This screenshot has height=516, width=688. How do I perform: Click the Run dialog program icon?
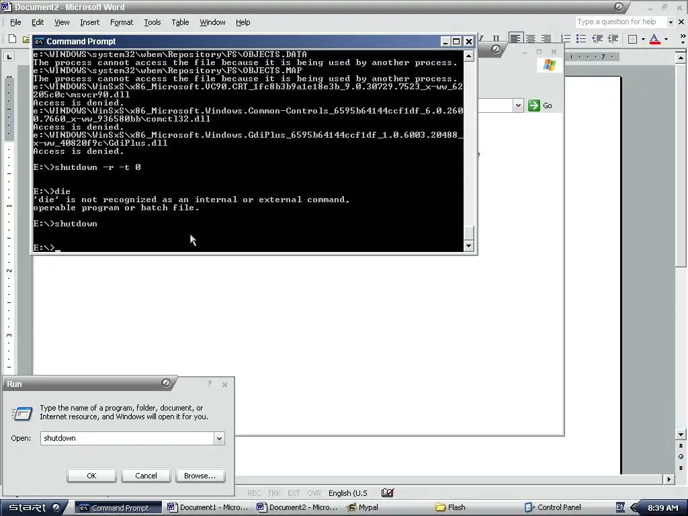pyautogui.click(x=22, y=413)
